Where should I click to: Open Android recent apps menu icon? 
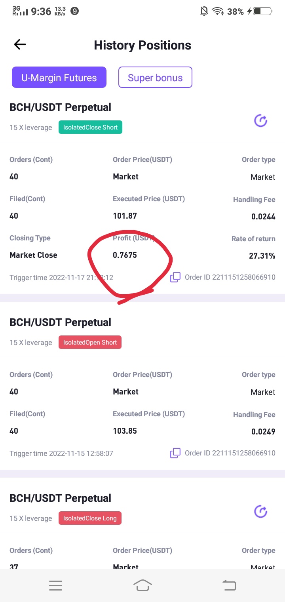coord(55,585)
